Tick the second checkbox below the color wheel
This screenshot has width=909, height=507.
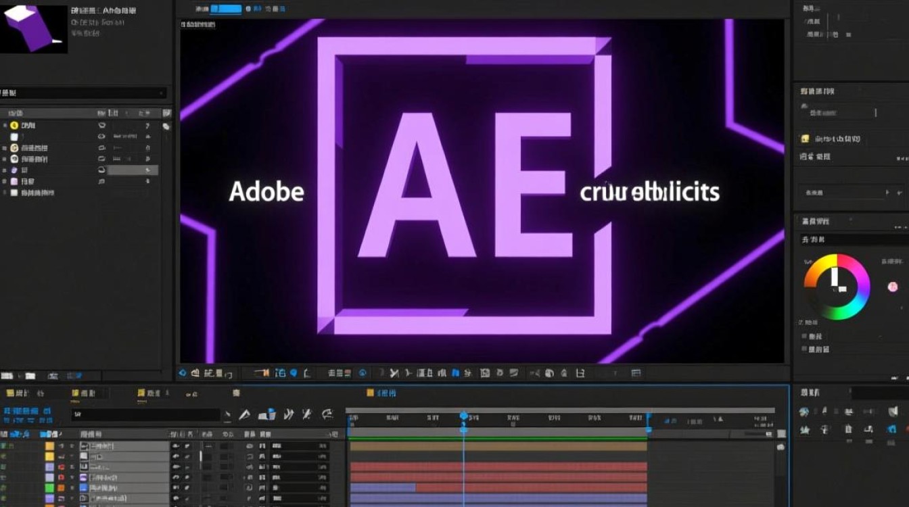(804, 349)
